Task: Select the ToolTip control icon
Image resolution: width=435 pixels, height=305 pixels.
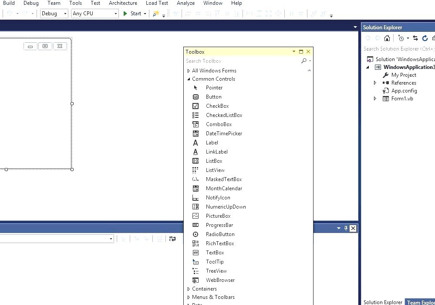Action: [196, 262]
